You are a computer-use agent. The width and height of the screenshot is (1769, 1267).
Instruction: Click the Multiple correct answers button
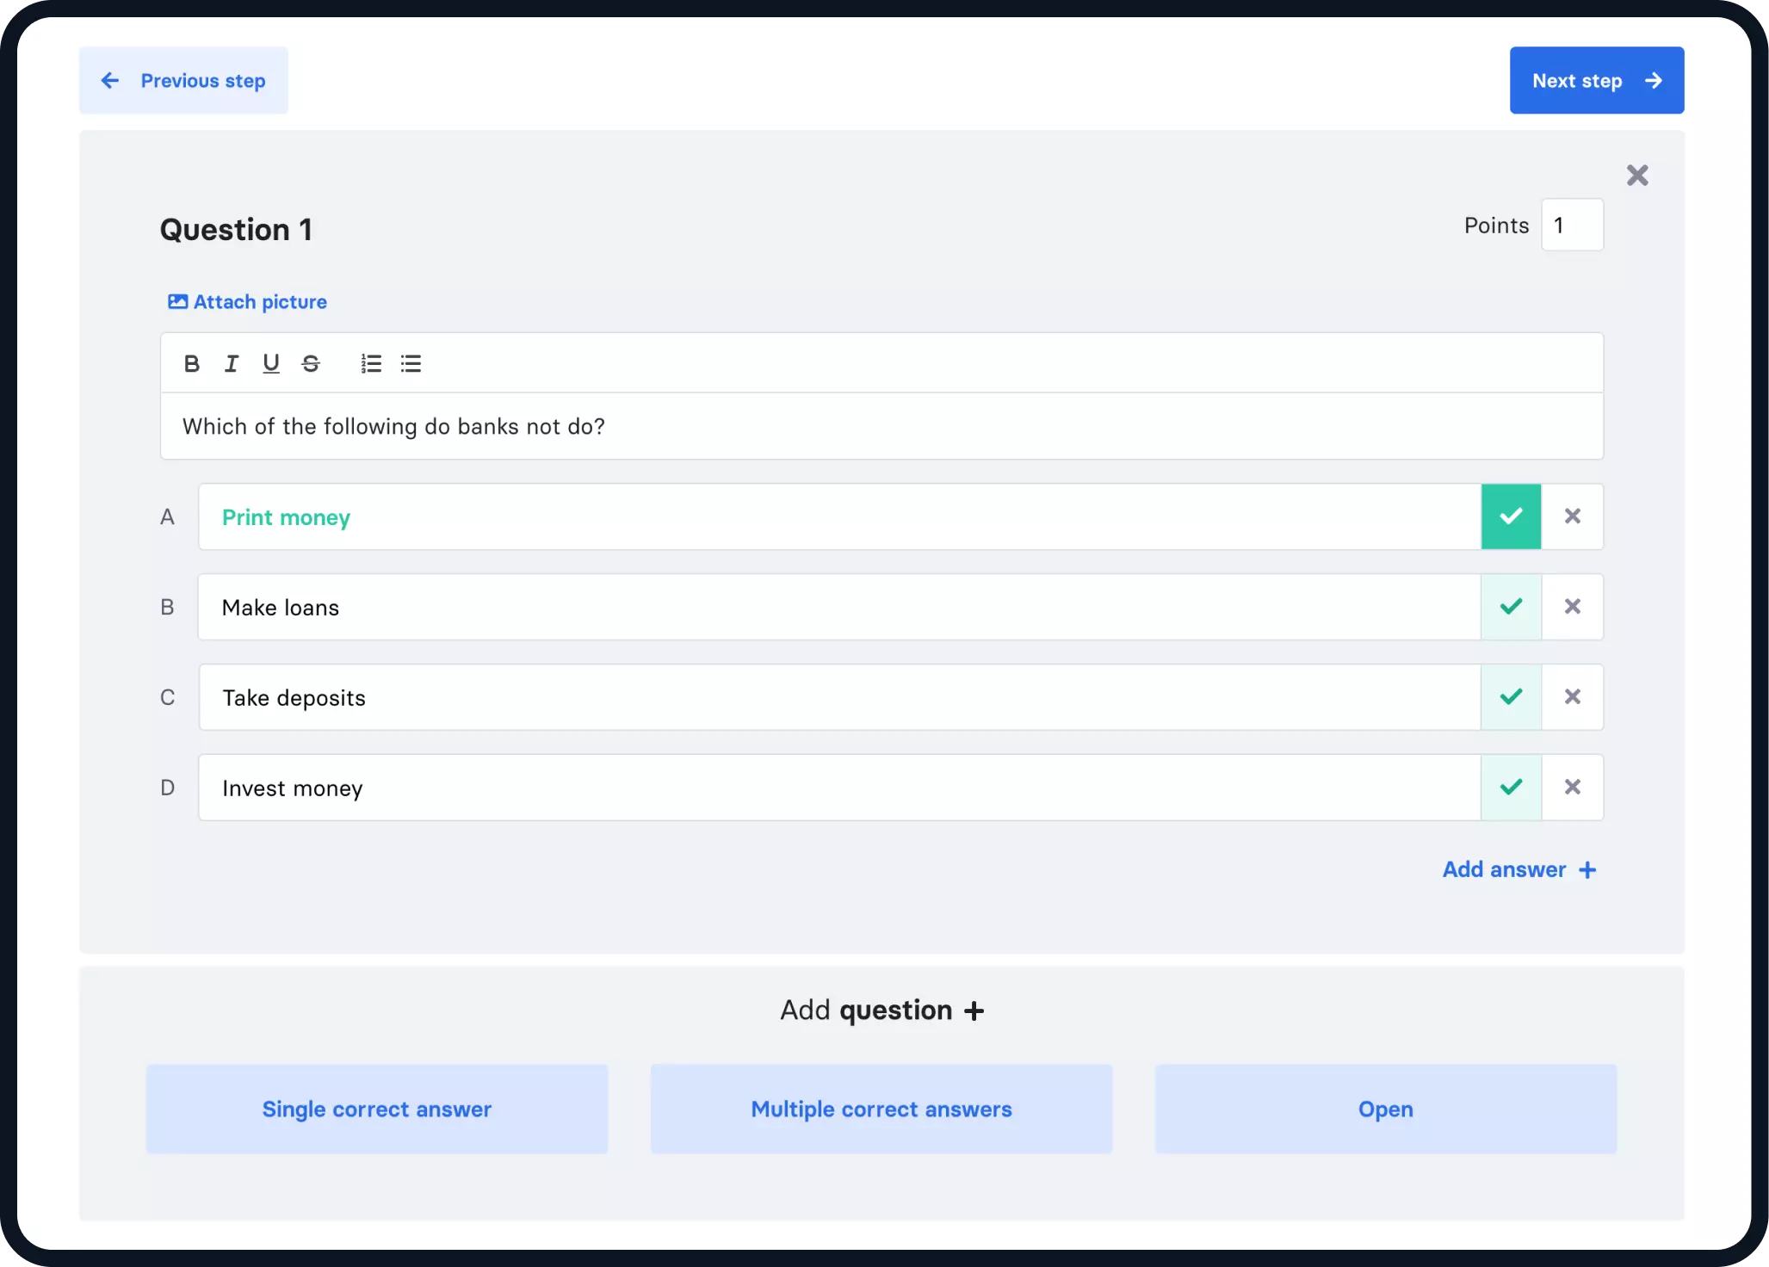click(881, 1109)
